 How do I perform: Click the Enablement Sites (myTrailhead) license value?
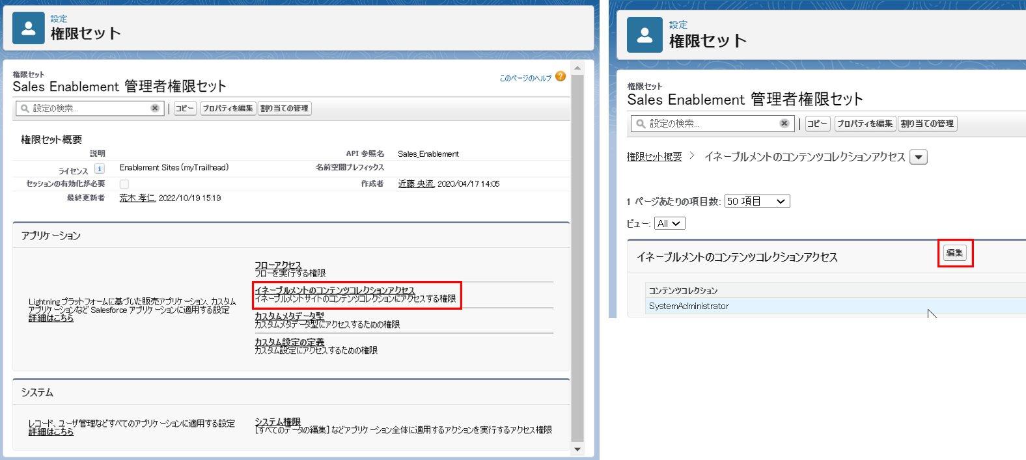[x=174, y=168]
